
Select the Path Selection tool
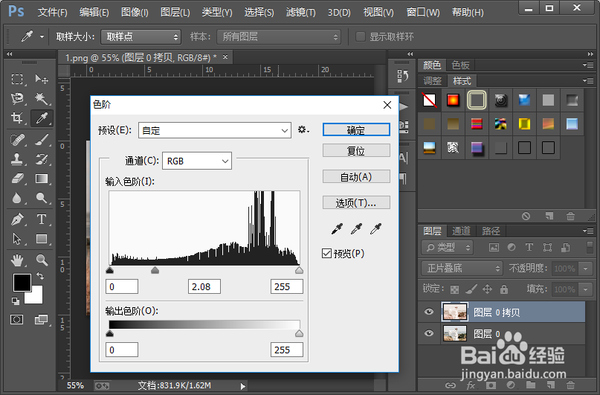pyautogui.click(x=17, y=239)
